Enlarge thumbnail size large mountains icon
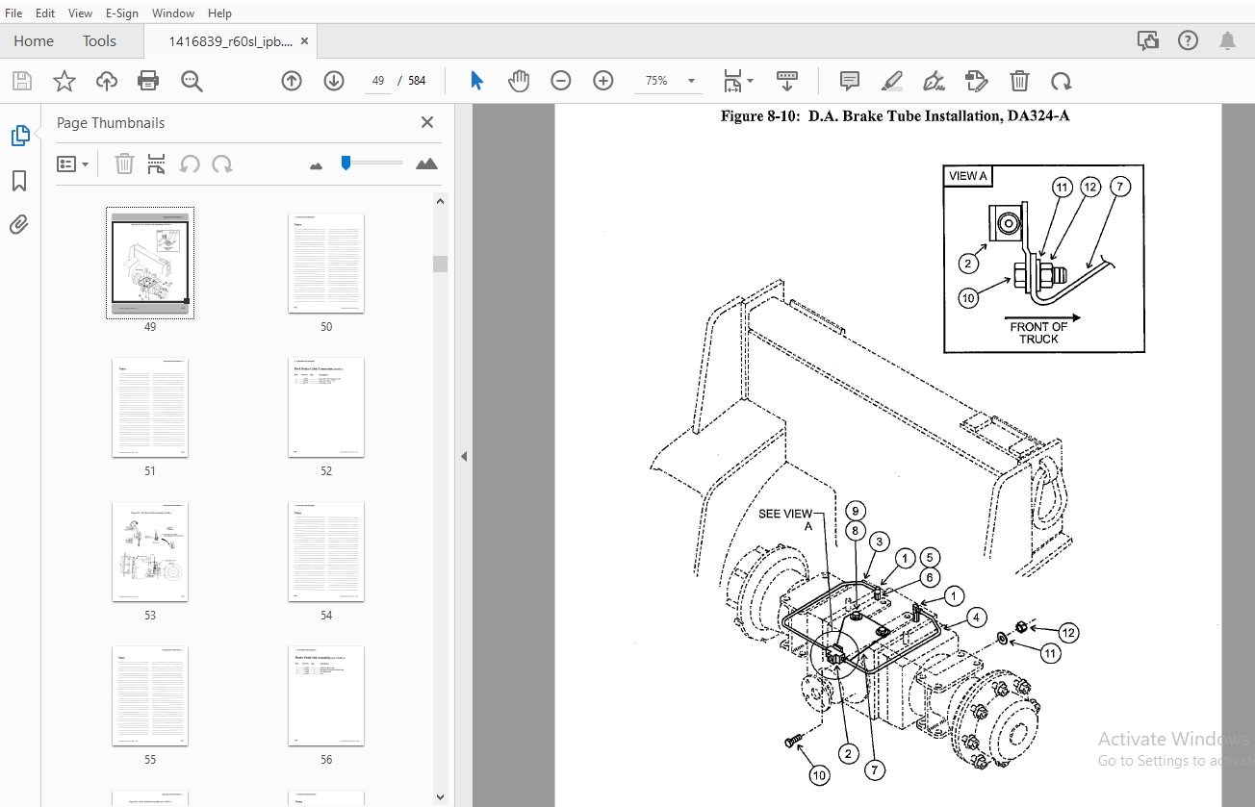Image resolution: width=1255 pixels, height=807 pixels. [x=426, y=164]
